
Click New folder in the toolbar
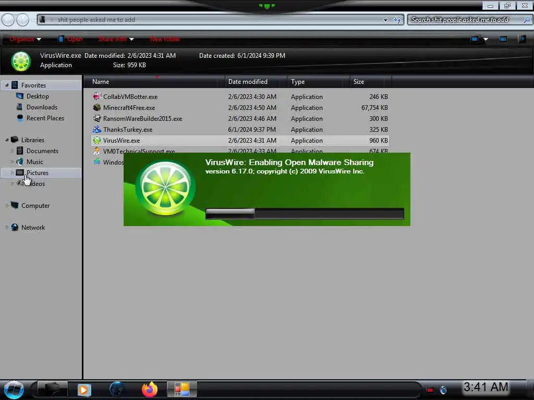165,39
